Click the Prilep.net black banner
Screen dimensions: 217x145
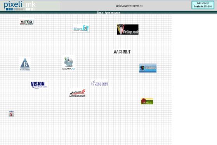128,30
